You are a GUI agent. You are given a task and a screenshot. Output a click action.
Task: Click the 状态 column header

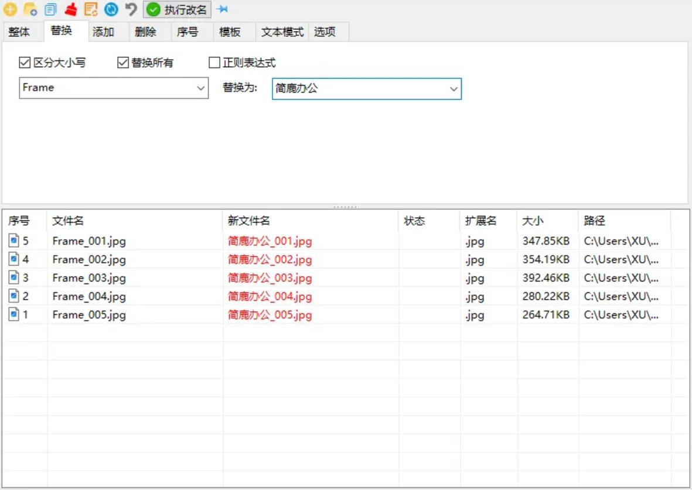pyautogui.click(x=429, y=221)
